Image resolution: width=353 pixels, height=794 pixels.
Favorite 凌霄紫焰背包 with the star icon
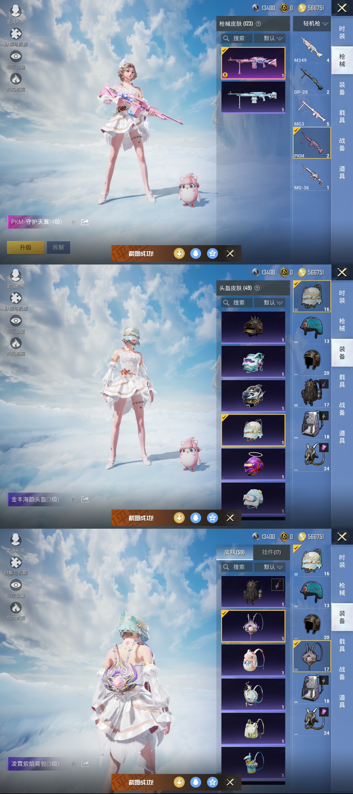(73, 764)
